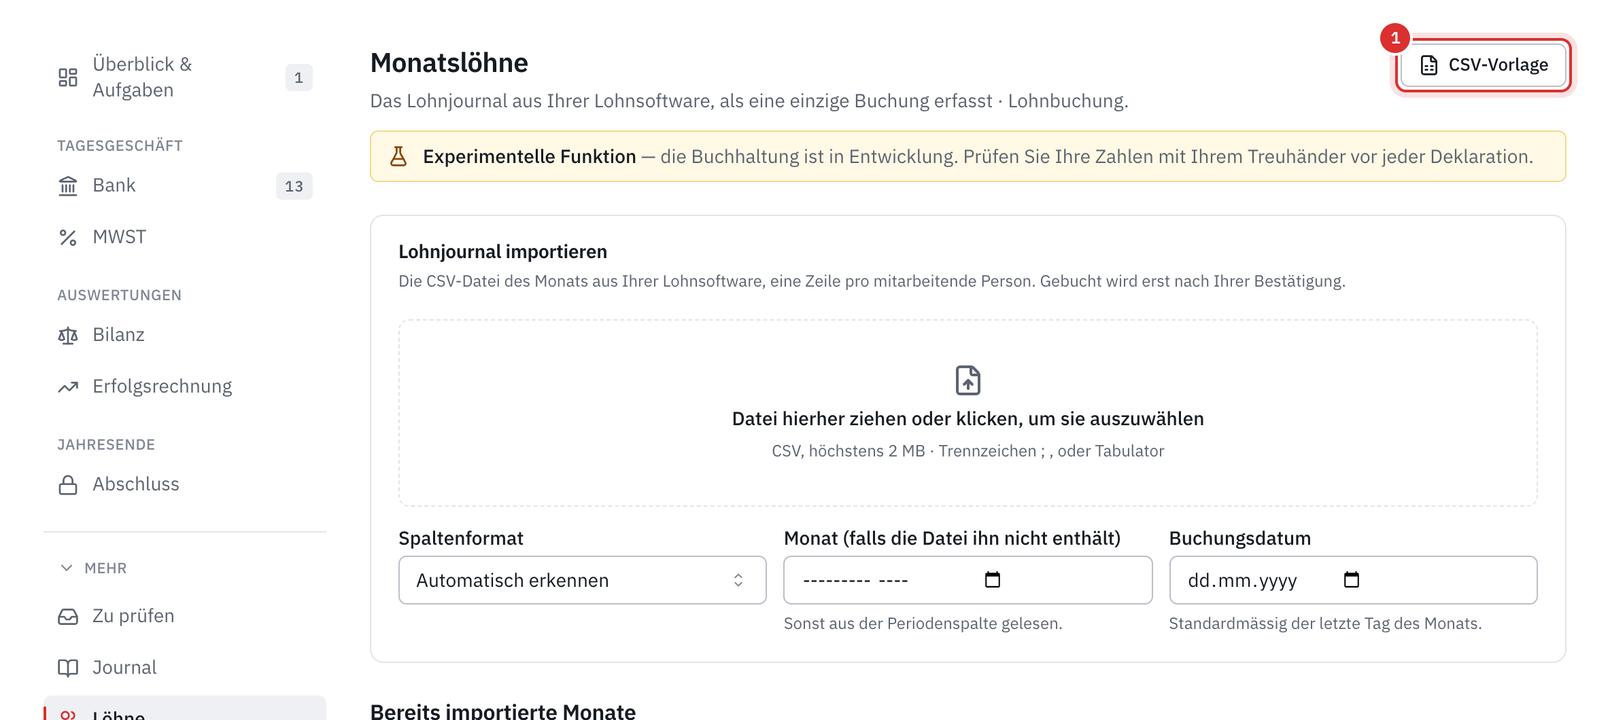This screenshot has width=1610, height=720.
Task: Click the file upload icon in dropzone
Action: tap(968, 380)
